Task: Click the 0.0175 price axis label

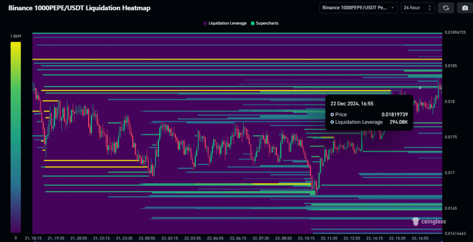Action: click(x=451, y=137)
